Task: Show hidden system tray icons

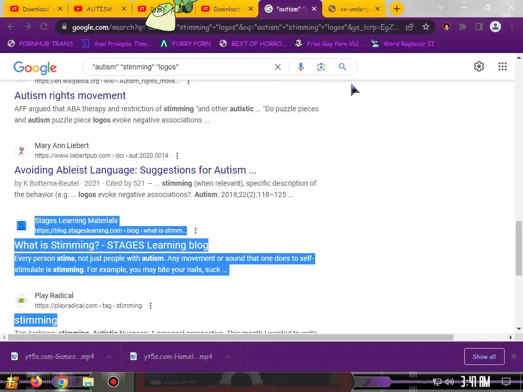Action: click(424, 382)
